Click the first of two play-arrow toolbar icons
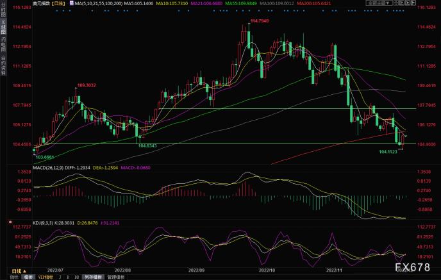The image size is (441, 280). pos(402,3)
